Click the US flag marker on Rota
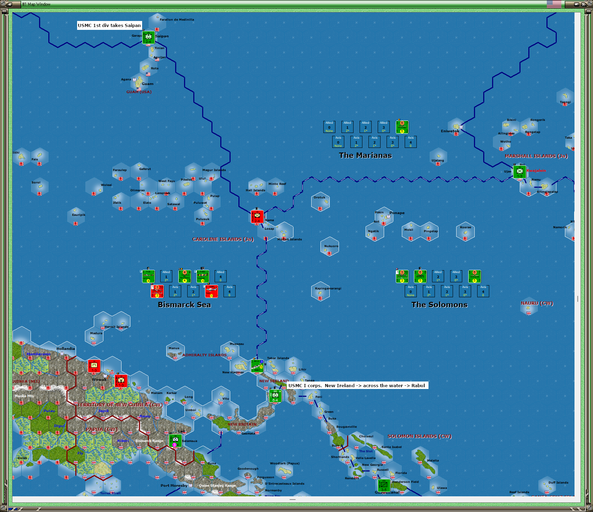The width and height of the screenshot is (593, 512). tap(148, 74)
